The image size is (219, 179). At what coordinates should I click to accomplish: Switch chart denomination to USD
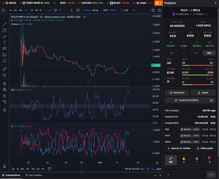click(x=105, y=10)
